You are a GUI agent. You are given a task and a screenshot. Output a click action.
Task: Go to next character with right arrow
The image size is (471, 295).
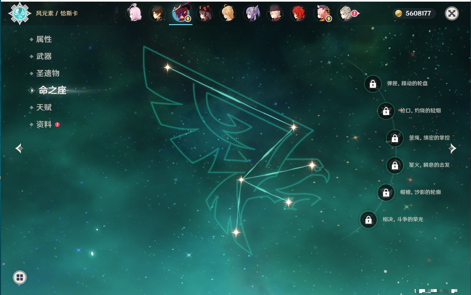452,148
